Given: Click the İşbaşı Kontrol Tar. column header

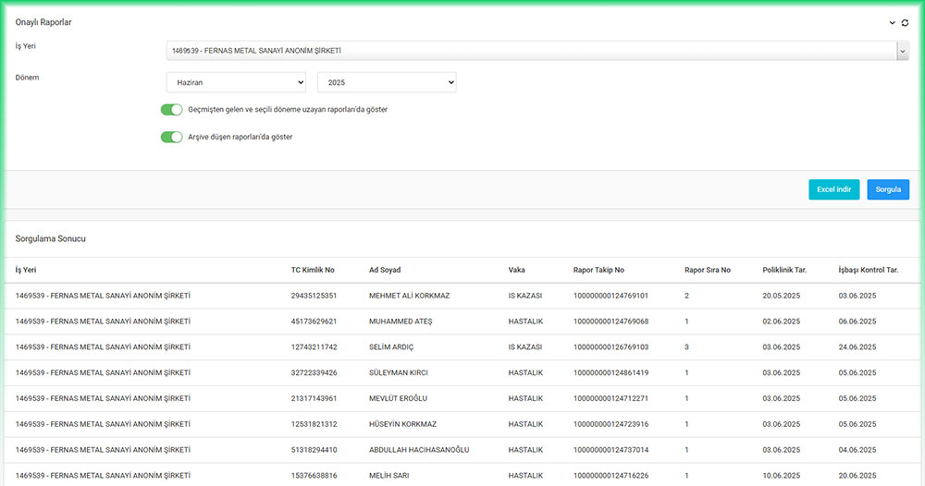Looking at the screenshot, I should pyautogui.click(x=868, y=270).
